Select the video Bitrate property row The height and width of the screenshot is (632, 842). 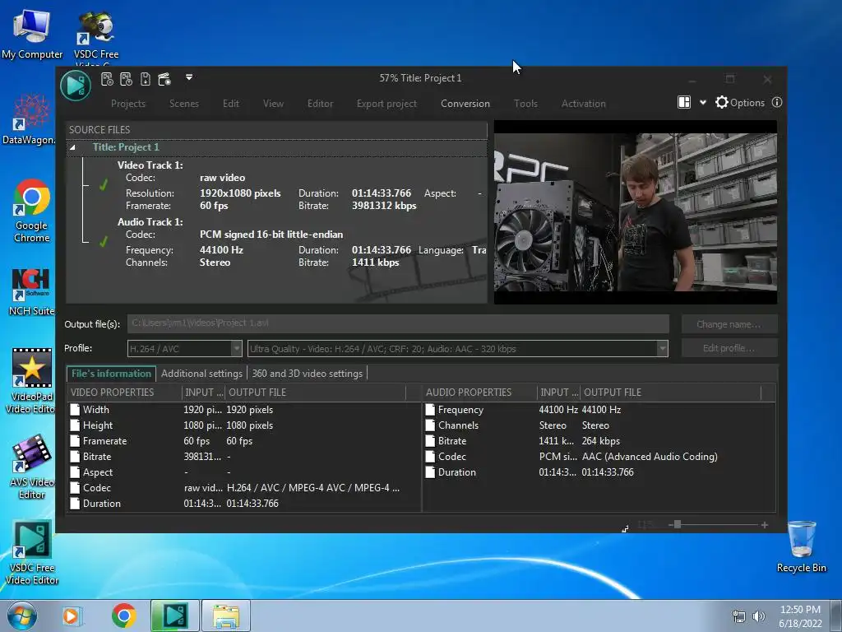tap(244, 456)
